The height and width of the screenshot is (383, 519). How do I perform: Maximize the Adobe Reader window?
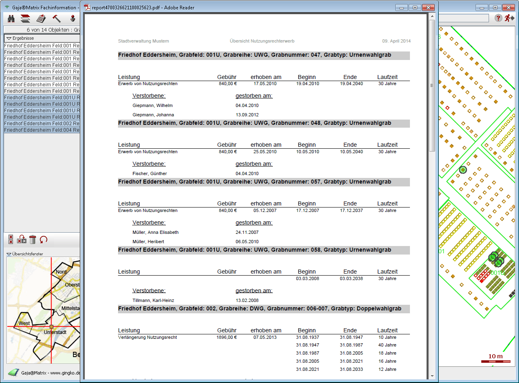point(415,7)
